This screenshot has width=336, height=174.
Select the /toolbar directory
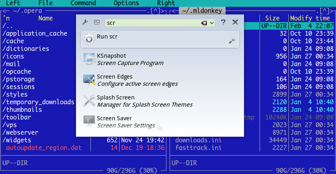tap(17, 117)
